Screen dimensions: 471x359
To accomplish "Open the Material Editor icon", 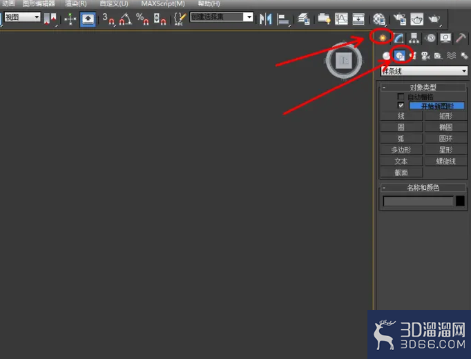I will (x=379, y=19).
